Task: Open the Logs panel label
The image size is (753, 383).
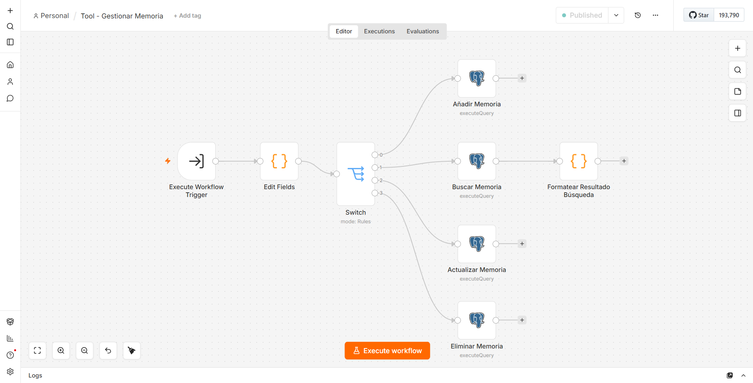Action: point(35,376)
